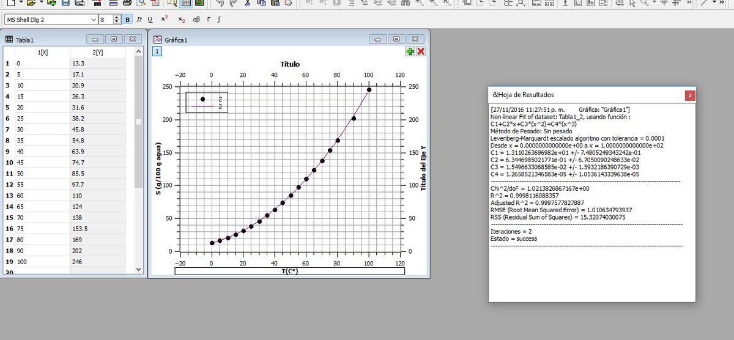Click the open folder toolbar icon
The width and height of the screenshot is (734, 340).
pos(30,3)
